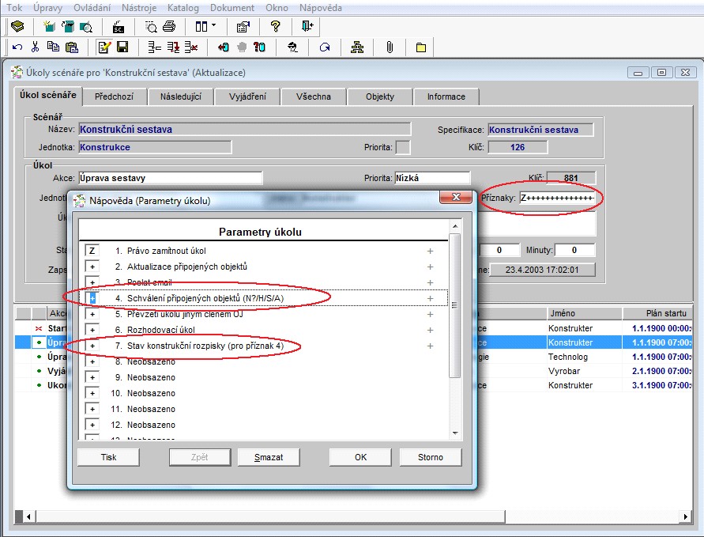The height and width of the screenshot is (537, 704).
Task: Click the floppy disk save icon
Action: tap(122, 47)
